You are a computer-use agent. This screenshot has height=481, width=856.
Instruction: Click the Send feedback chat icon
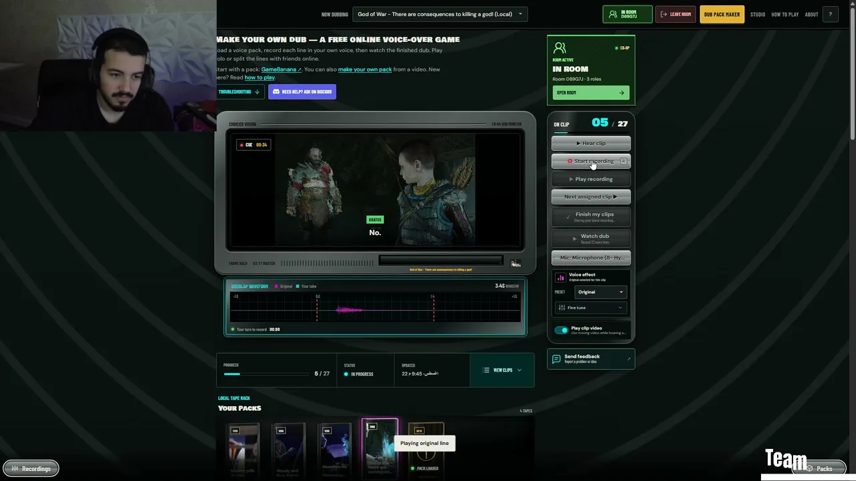click(x=556, y=359)
